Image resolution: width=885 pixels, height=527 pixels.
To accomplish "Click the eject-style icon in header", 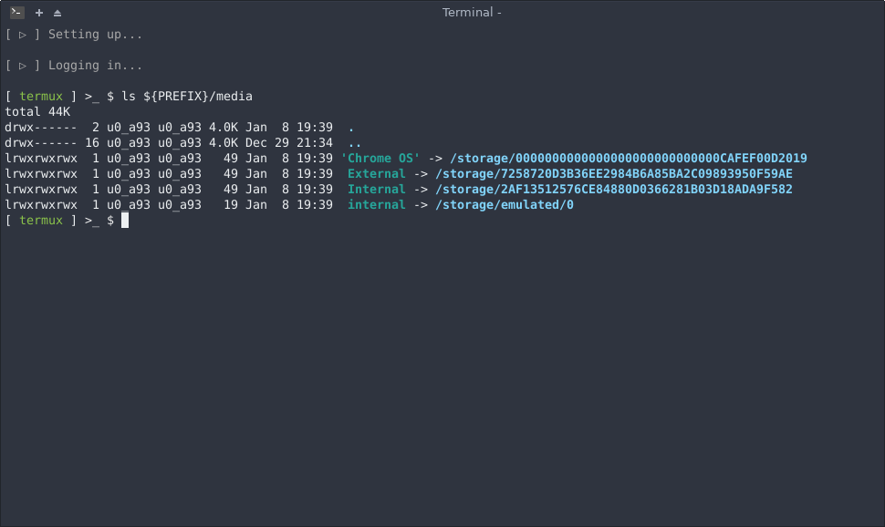I will click(x=57, y=13).
